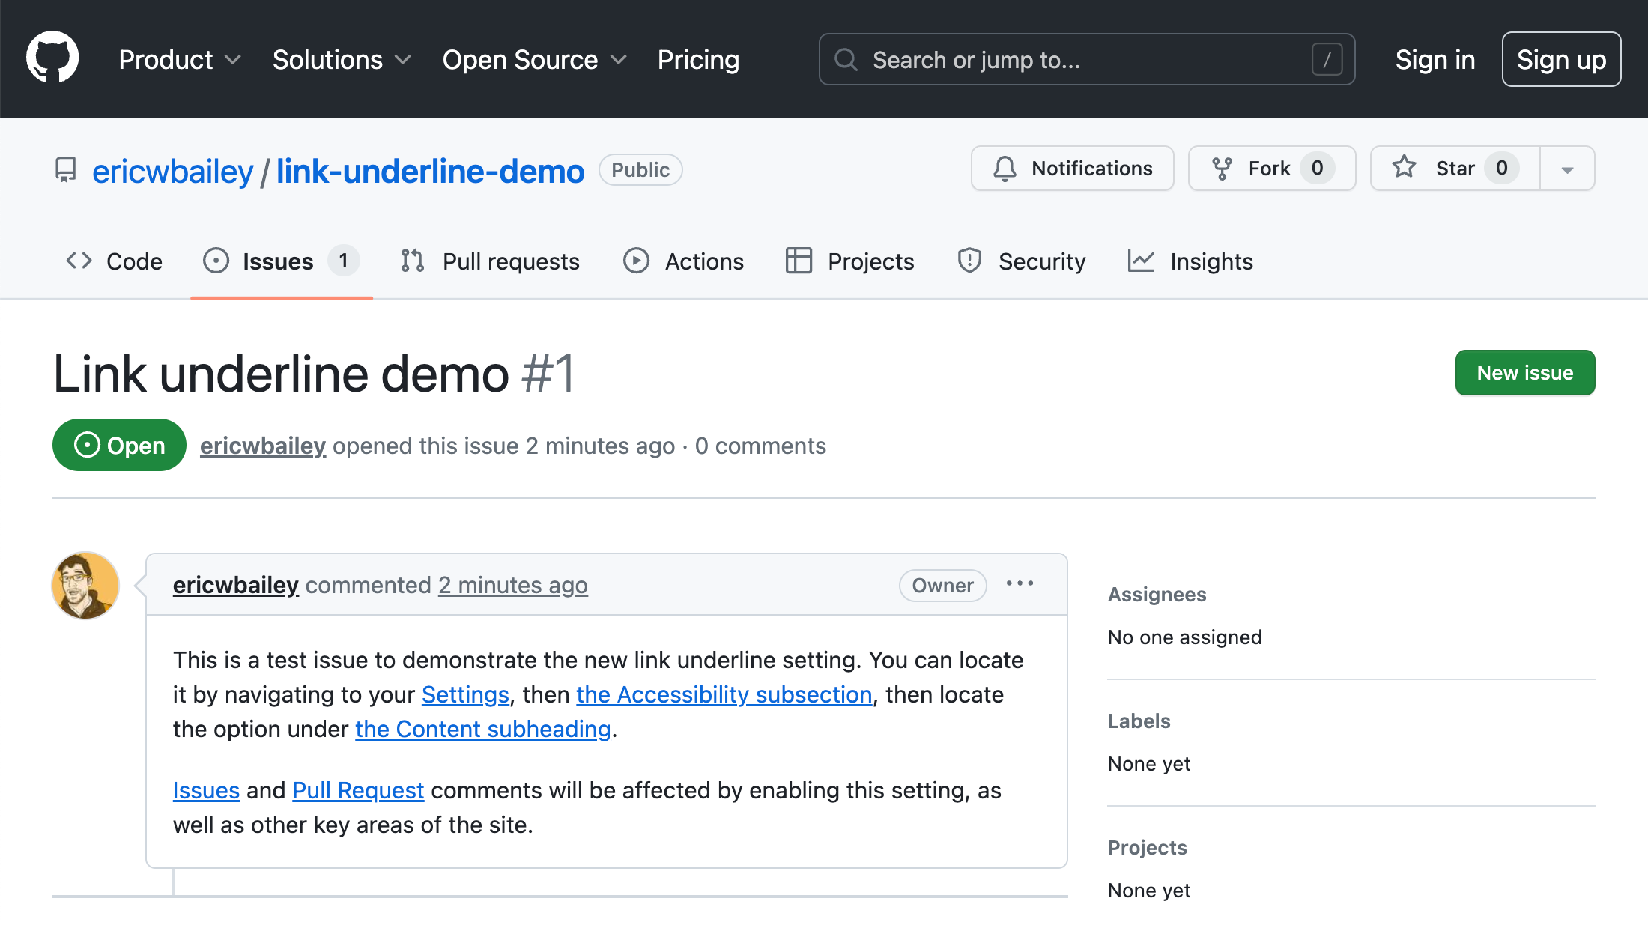Viewport: 1648px width, 925px height.
Task: Fork the repository
Action: click(1272, 169)
